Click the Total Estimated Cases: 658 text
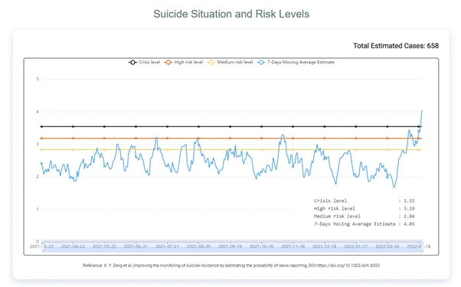This screenshot has width=461, height=287. click(x=396, y=46)
